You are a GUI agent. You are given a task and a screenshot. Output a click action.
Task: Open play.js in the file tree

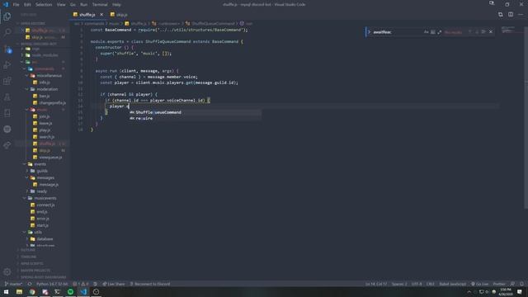(45, 130)
